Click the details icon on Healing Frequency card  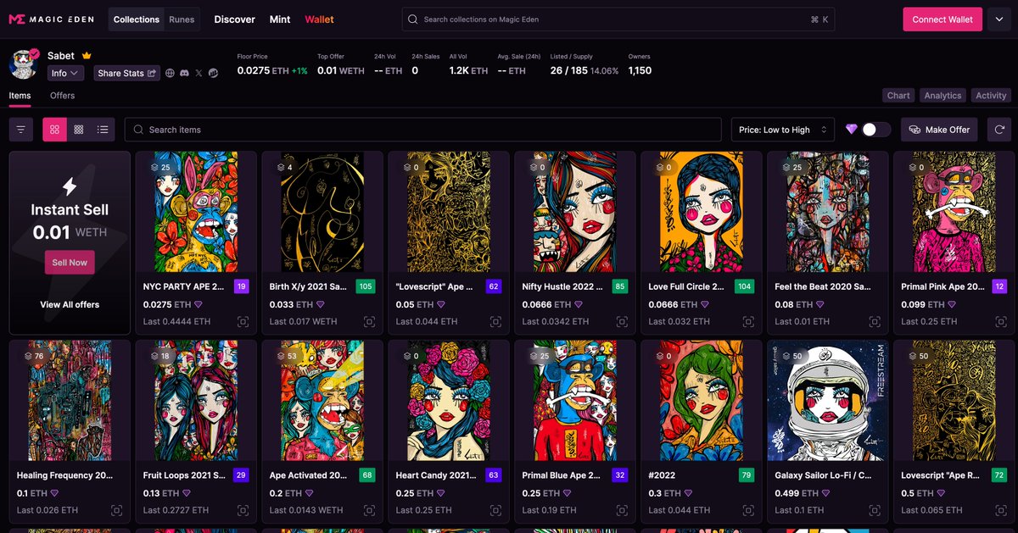pos(116,511)
